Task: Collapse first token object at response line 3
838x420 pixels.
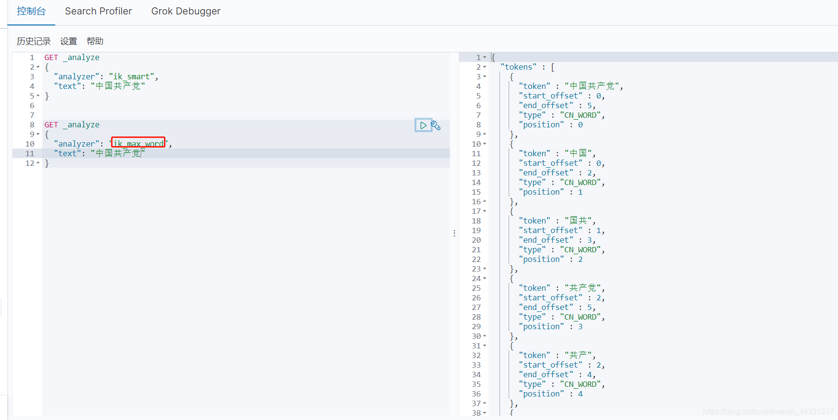Action: point(485,77)
